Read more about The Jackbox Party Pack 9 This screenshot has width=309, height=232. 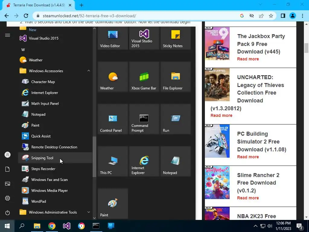[248, 59]
